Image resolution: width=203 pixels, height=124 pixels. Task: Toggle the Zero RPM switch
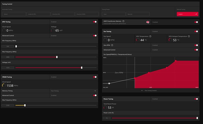pos(196,45)
